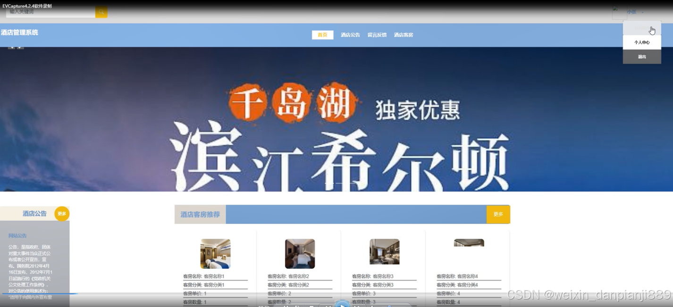Click the text 客房分类: 客房分类1

pos(204,285)
